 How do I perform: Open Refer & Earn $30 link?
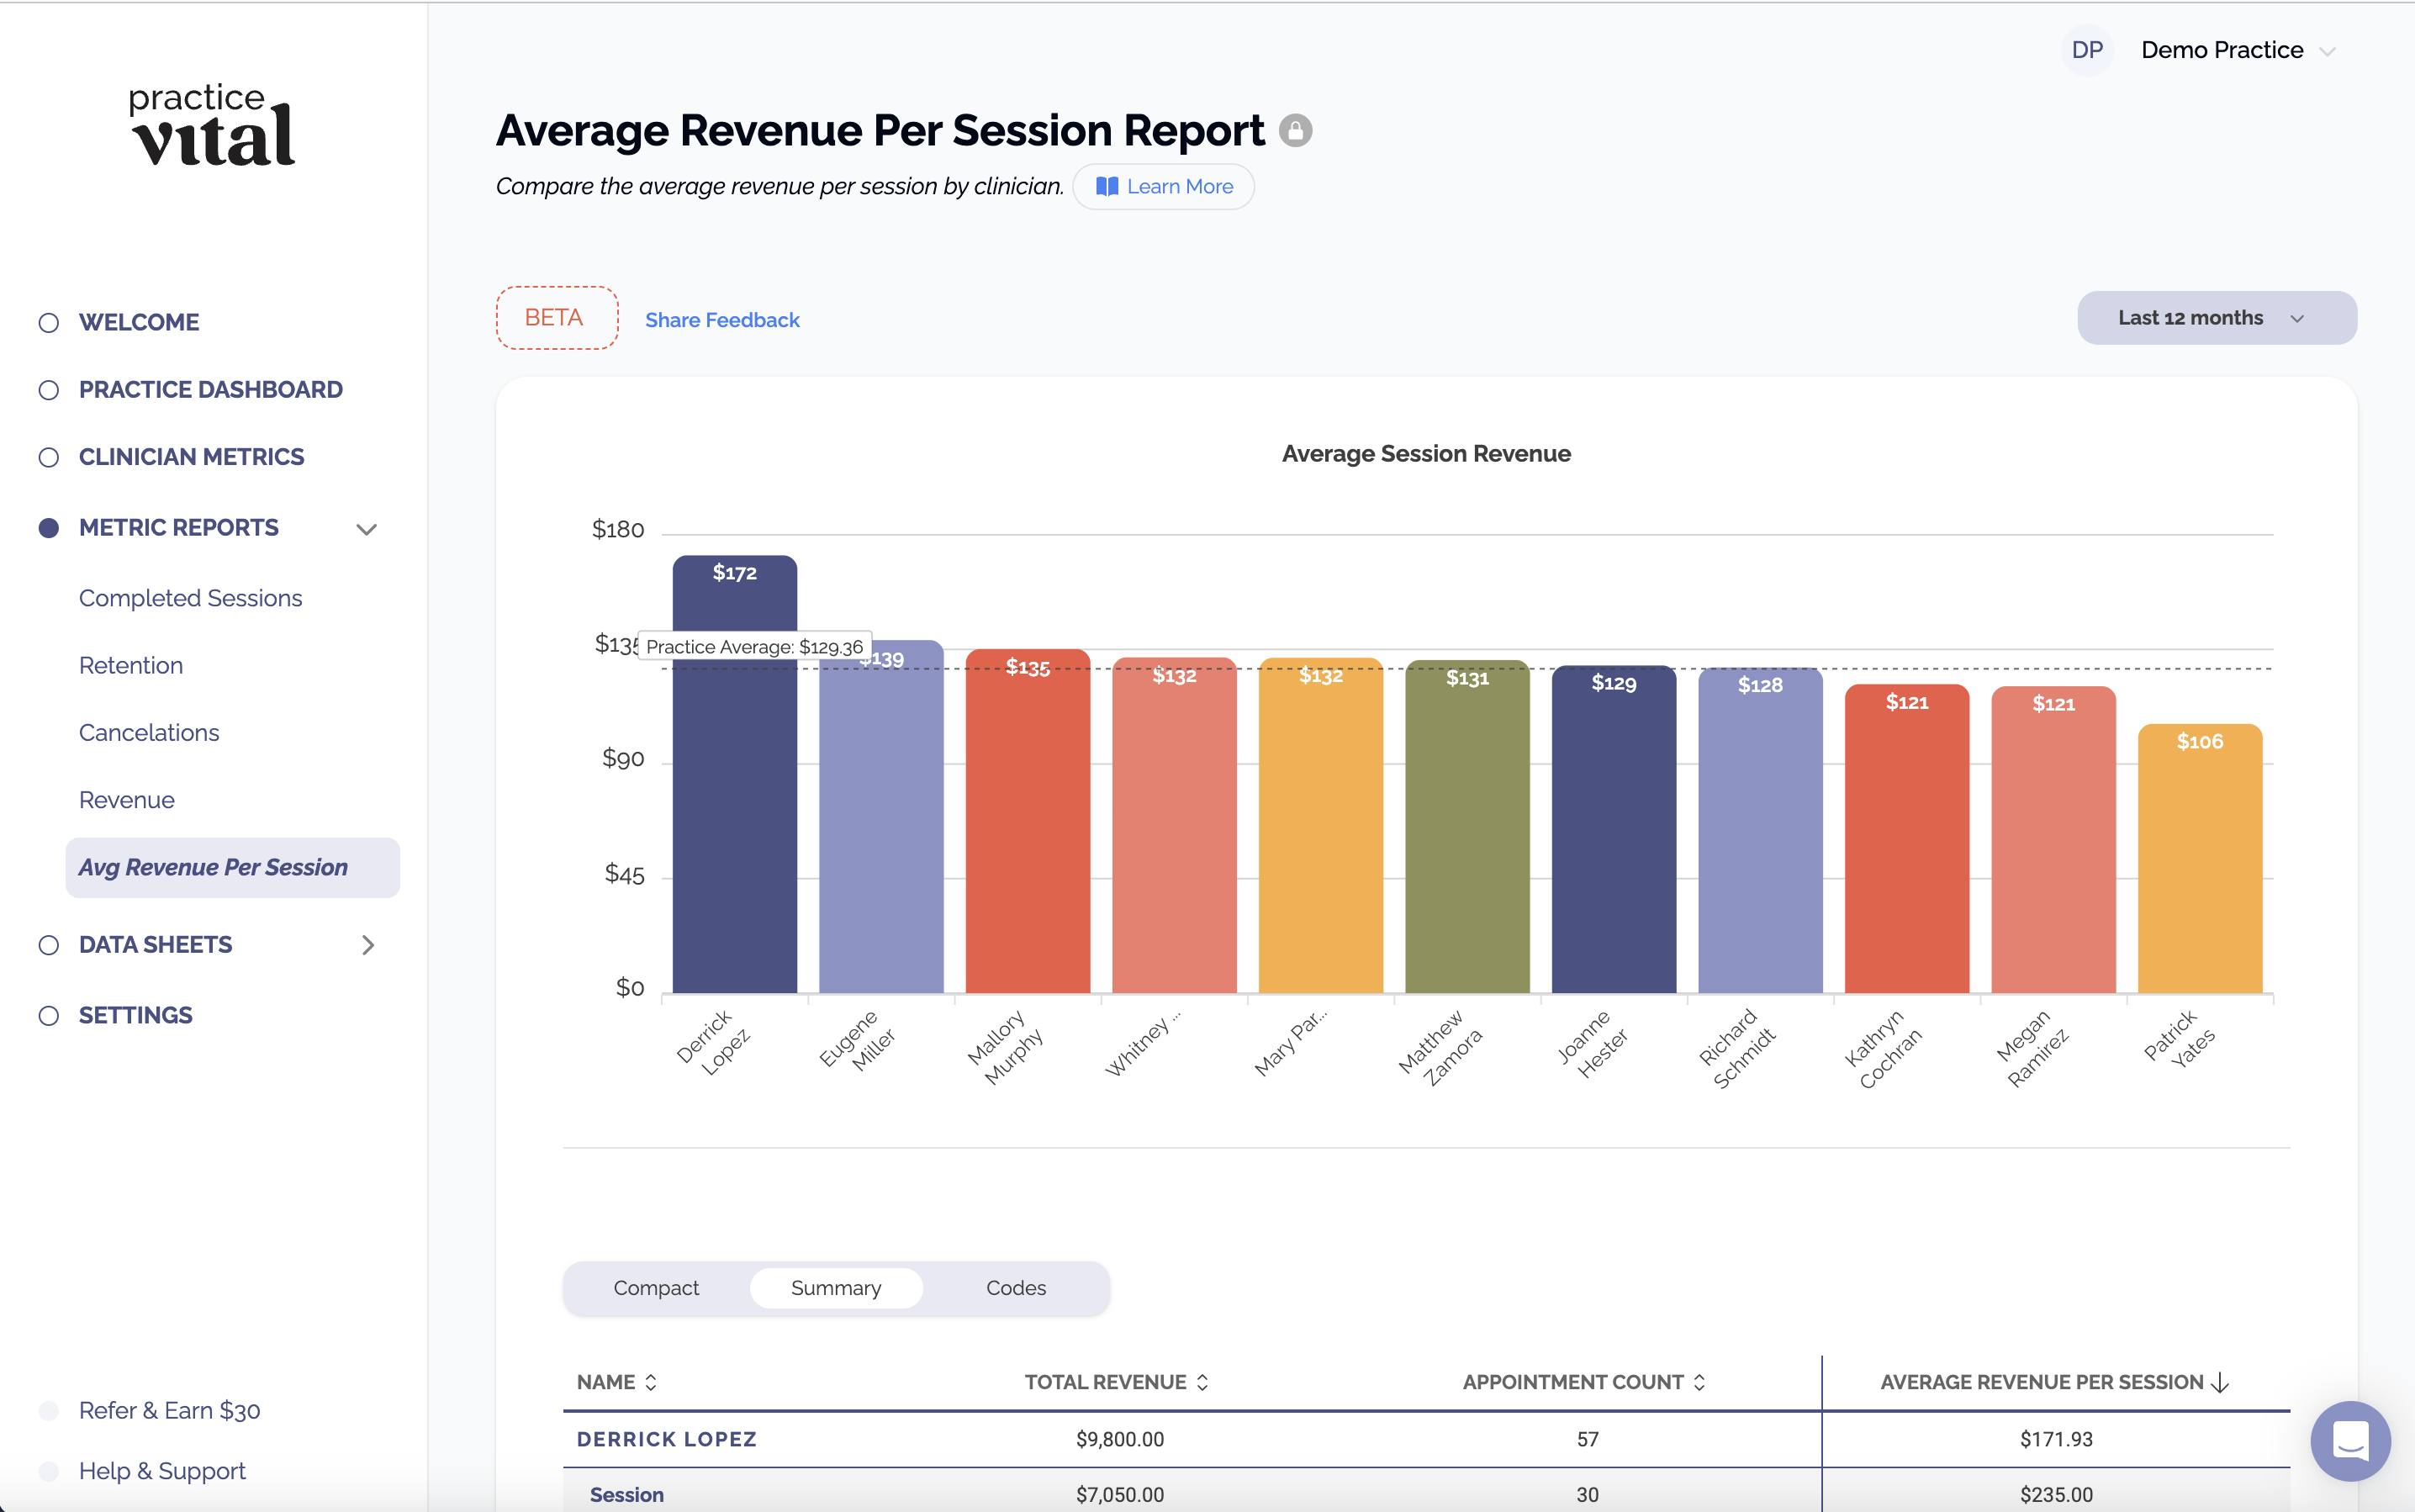point(170,1411)
